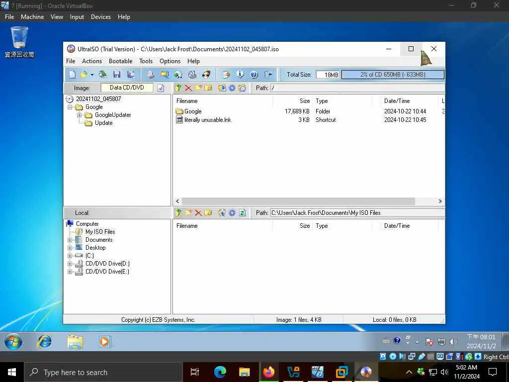This screenshot has height=382, width=509.
Task: Click the red X Delete icon in Local pane toolbar
Action: click(198, 213)
